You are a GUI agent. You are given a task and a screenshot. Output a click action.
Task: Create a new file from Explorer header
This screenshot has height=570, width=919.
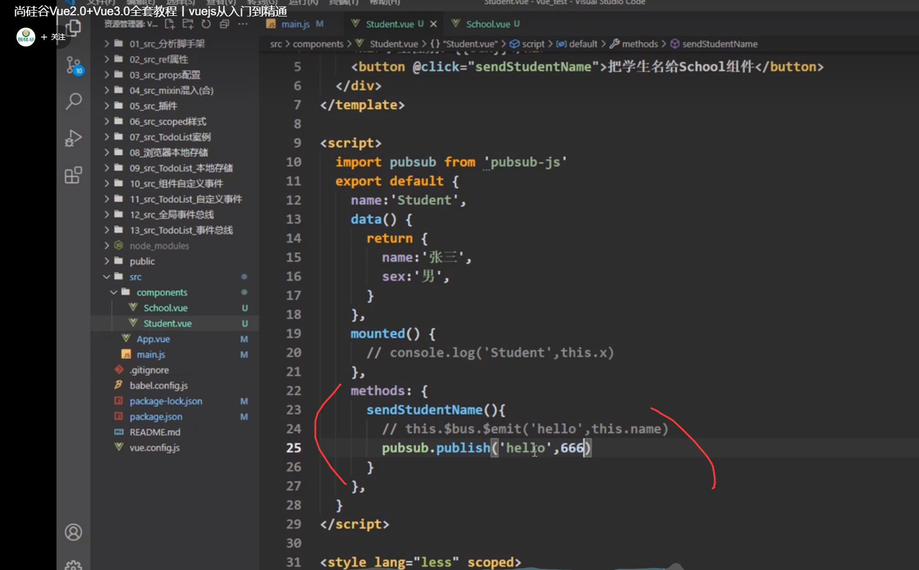pyautogui.click(x=170, y=24)
